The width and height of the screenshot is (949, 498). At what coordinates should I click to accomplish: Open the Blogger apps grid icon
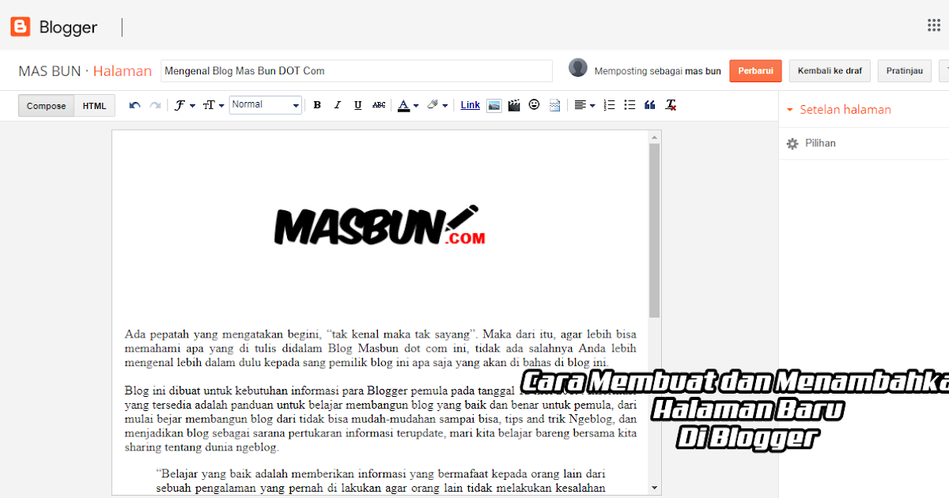click(x=933, y=25)
